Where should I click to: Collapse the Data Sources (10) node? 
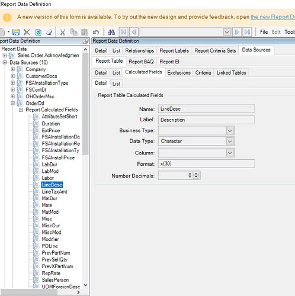pos(5,63)
